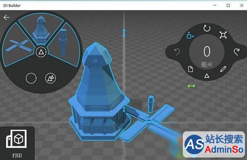Undo the last action
Image resolution: width=247 pixels, height=160 pixels.
(177, 52)
